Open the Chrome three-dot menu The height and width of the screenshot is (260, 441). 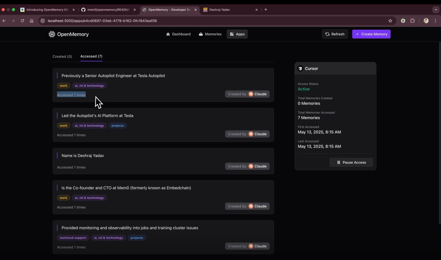pyautogui.click(x=435, y=21)
